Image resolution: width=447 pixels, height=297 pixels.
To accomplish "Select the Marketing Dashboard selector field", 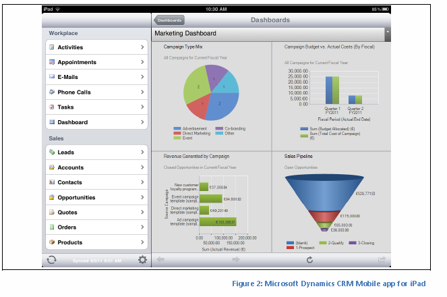I will coord(271,34).
